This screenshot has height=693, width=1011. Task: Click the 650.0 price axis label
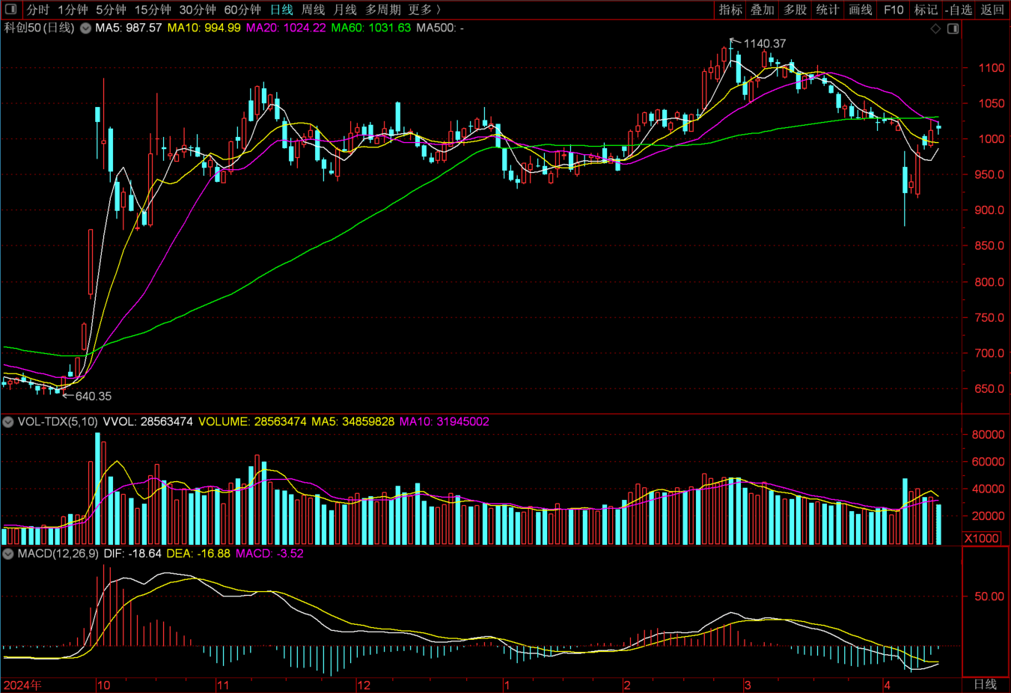989,389
